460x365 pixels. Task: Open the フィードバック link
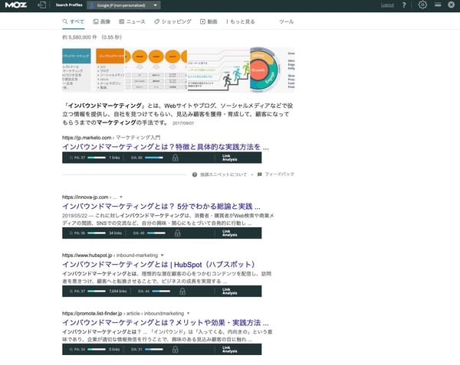(x=280, y=174)
